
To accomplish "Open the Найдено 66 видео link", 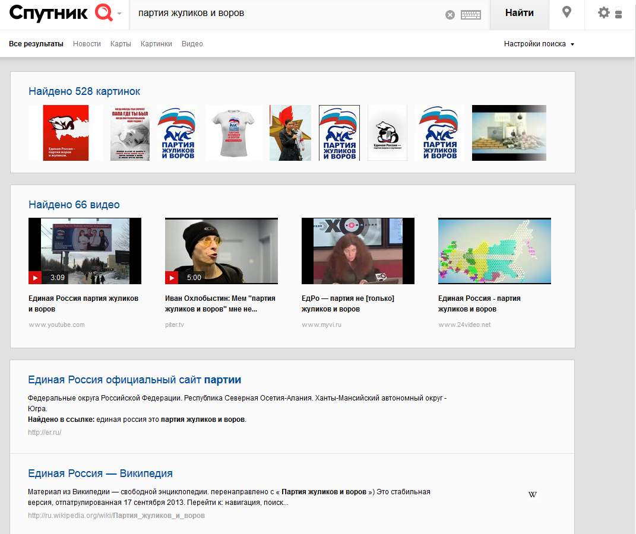I will (x=74, y=205).
